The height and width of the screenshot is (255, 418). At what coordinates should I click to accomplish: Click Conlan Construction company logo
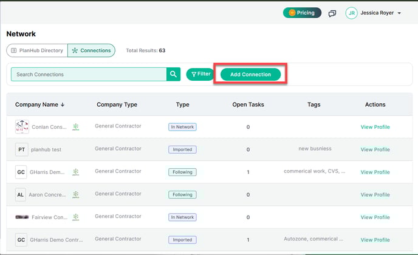coord(21,127)
